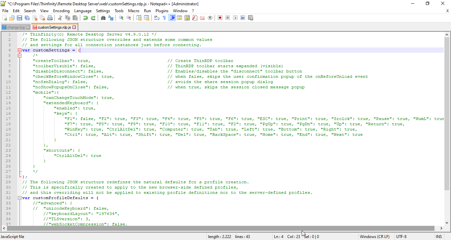Open the ? help menu
Viewport: 451px width, 240px height.
pos(193,11)
